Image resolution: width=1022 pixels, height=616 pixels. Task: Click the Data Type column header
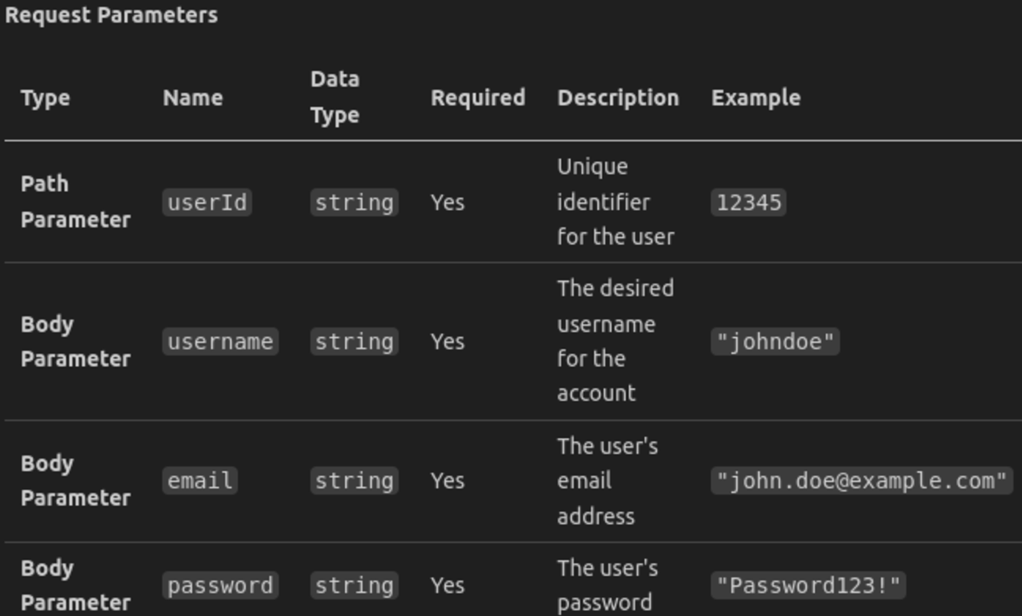pos(335,97)
